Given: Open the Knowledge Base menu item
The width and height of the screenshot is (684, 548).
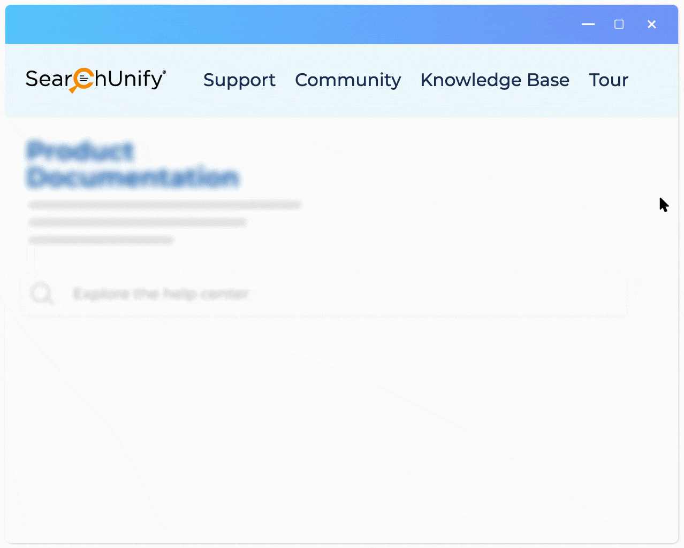Looking at the screenshot, I should 495,80.
